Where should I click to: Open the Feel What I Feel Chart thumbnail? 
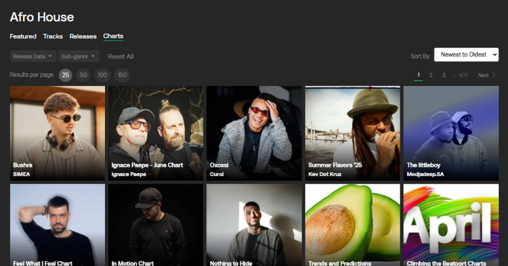coord(58,225)
